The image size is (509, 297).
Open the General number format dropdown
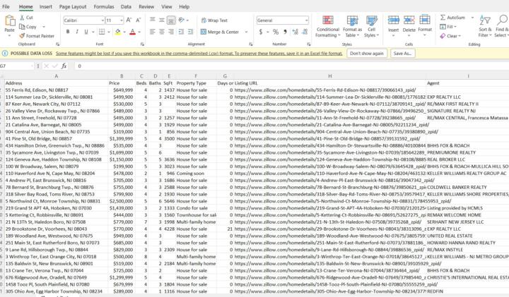[306, 20]
